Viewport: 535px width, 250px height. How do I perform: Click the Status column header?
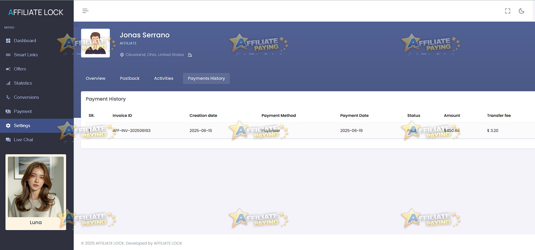[414, 115]
